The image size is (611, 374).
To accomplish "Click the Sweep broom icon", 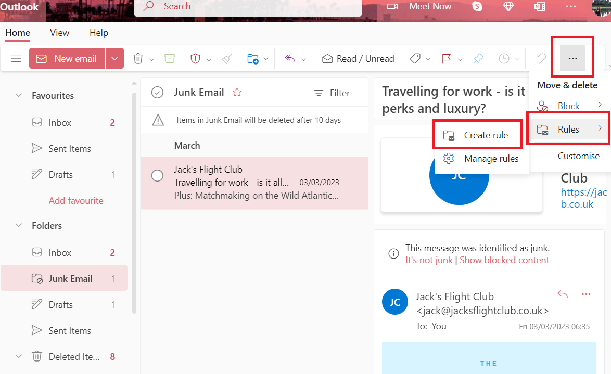I will (227, 59).
